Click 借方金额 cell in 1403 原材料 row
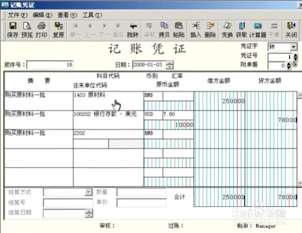302x233 pixels. pyautogui.click(x=219, y=101)
